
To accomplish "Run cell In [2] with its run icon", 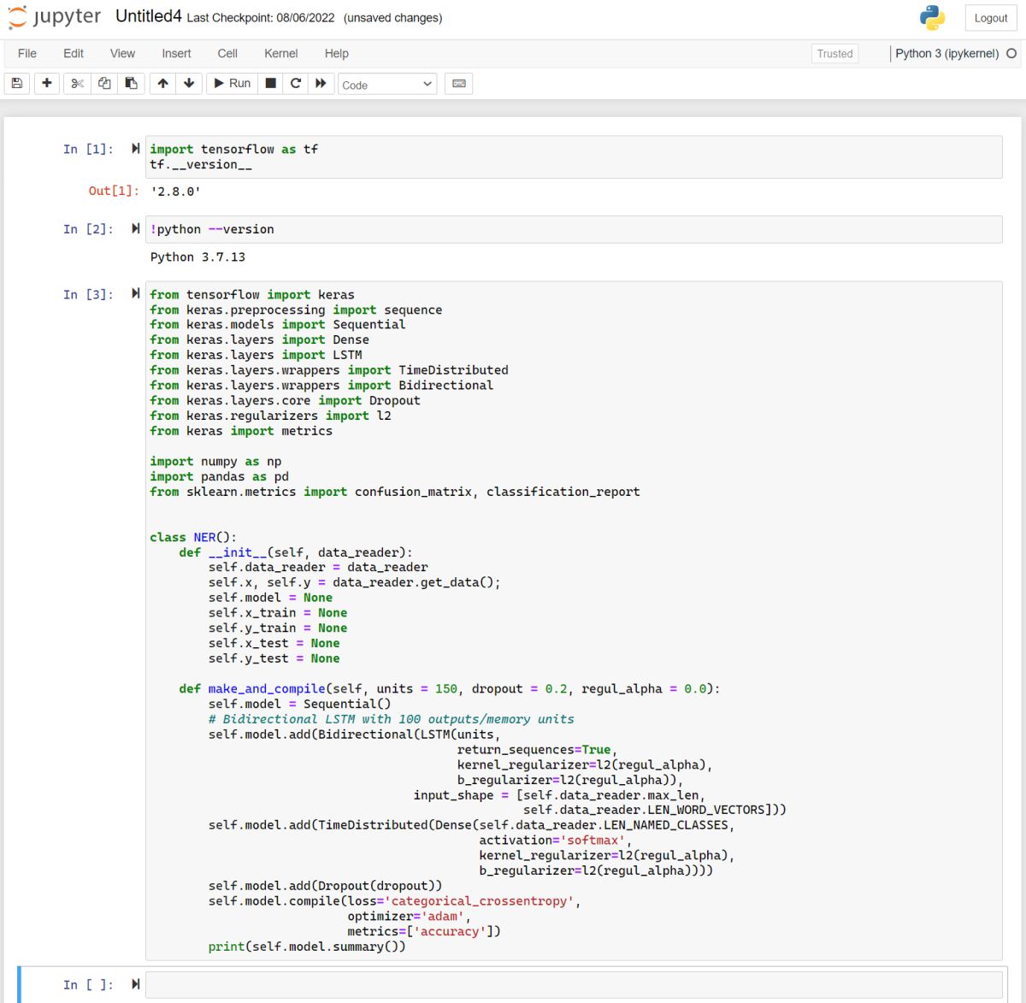I will point(135,229).
